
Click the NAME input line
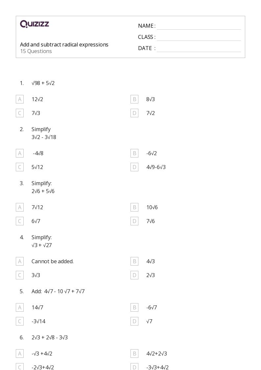(199, 26)
